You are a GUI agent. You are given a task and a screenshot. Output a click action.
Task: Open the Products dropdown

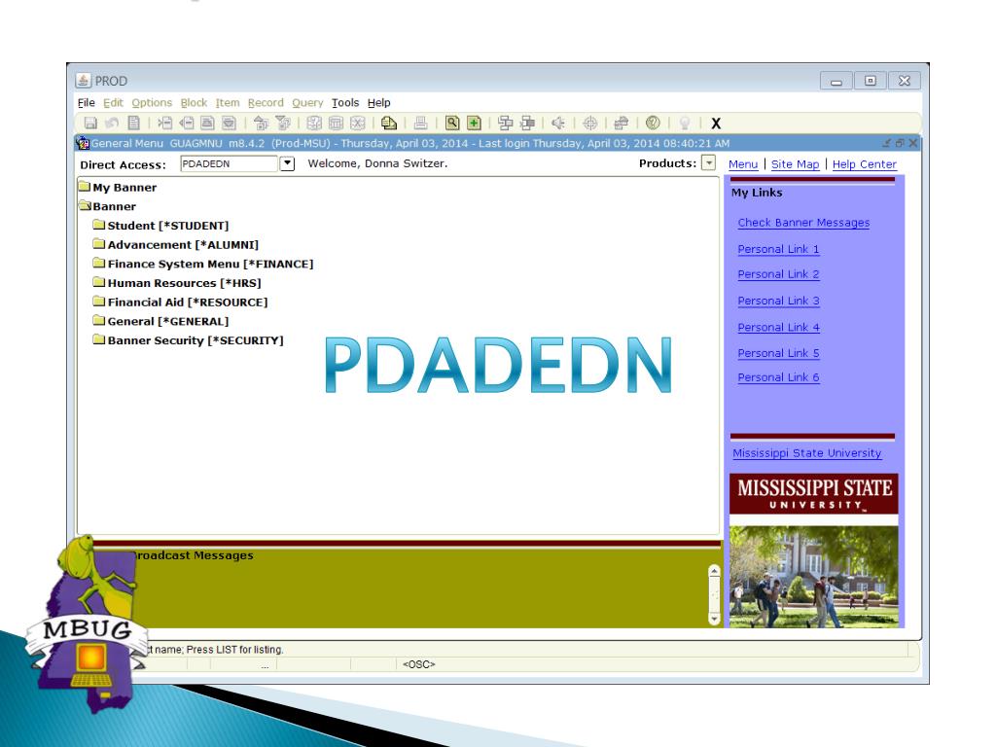click(707, 164)
